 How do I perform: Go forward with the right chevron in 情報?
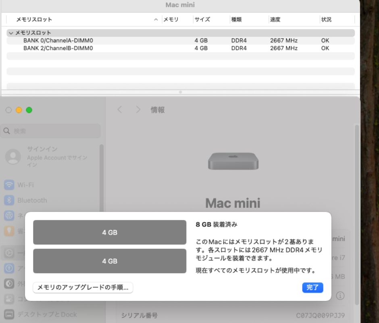[x=138, y=109]
